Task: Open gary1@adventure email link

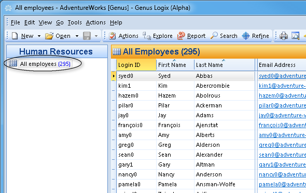Action: click(x=282, y=164)
